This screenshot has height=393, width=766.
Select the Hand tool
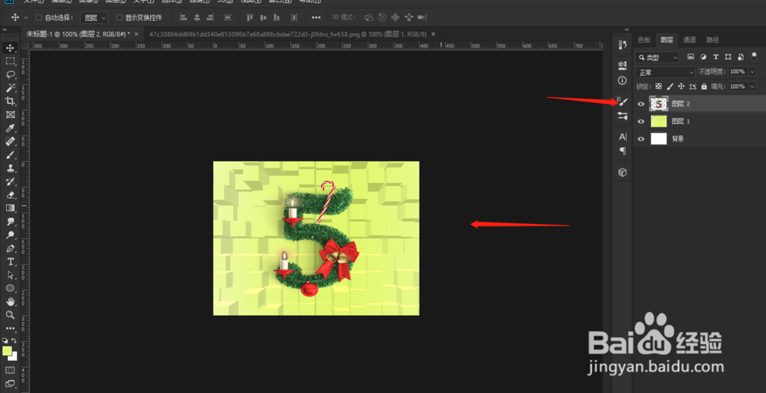tap(10, 302)
